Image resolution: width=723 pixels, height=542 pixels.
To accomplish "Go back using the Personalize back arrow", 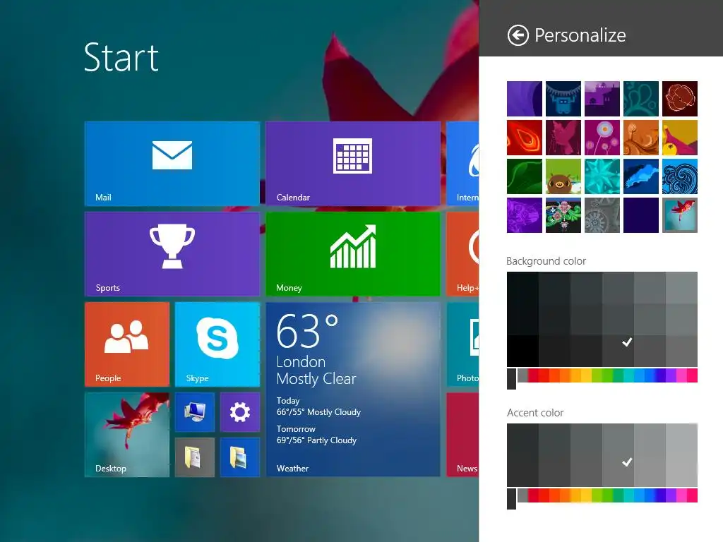I will [518, 35].
